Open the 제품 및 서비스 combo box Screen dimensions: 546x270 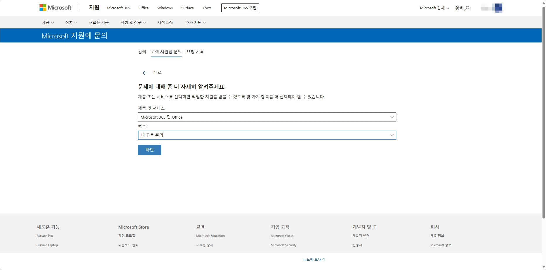click(267, 117)
